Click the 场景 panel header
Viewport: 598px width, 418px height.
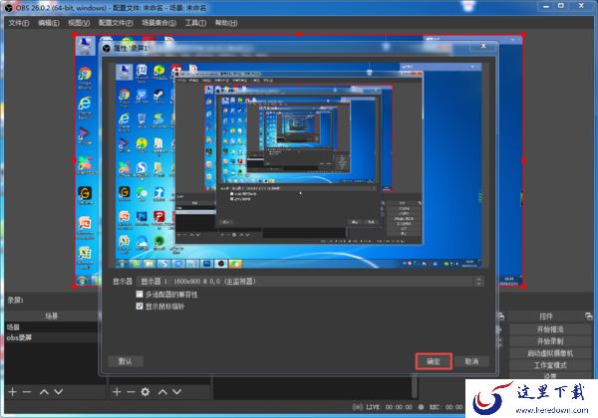pos(52,315)
